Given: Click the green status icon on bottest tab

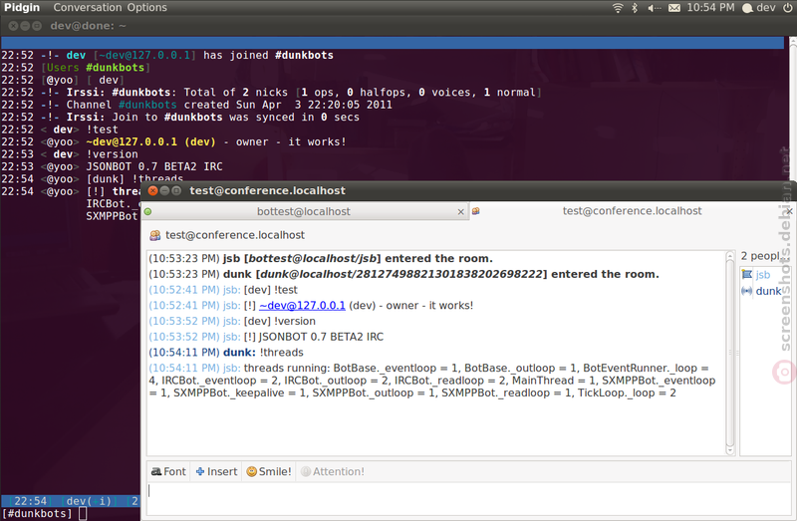Looking at the screenshot, I should [147, 211].
